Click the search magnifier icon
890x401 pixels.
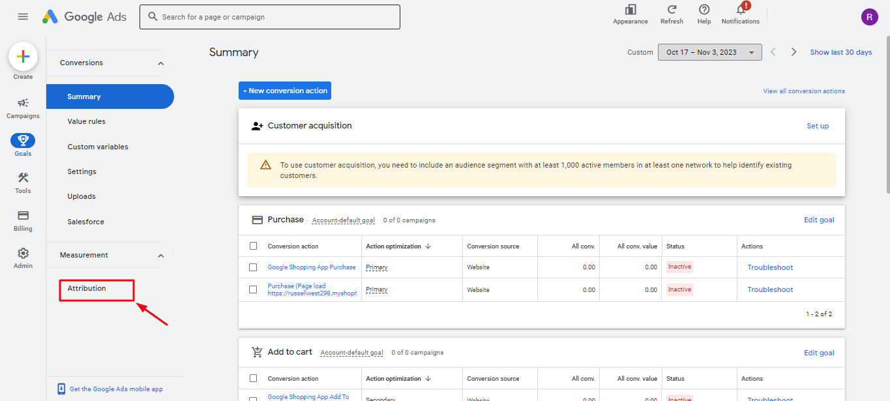pos(153,17)
